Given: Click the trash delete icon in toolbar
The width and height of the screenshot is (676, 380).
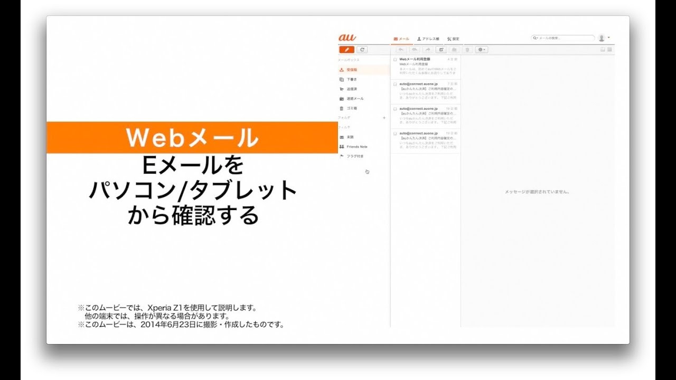Looking at the screenshot, I should pos(467,50).
